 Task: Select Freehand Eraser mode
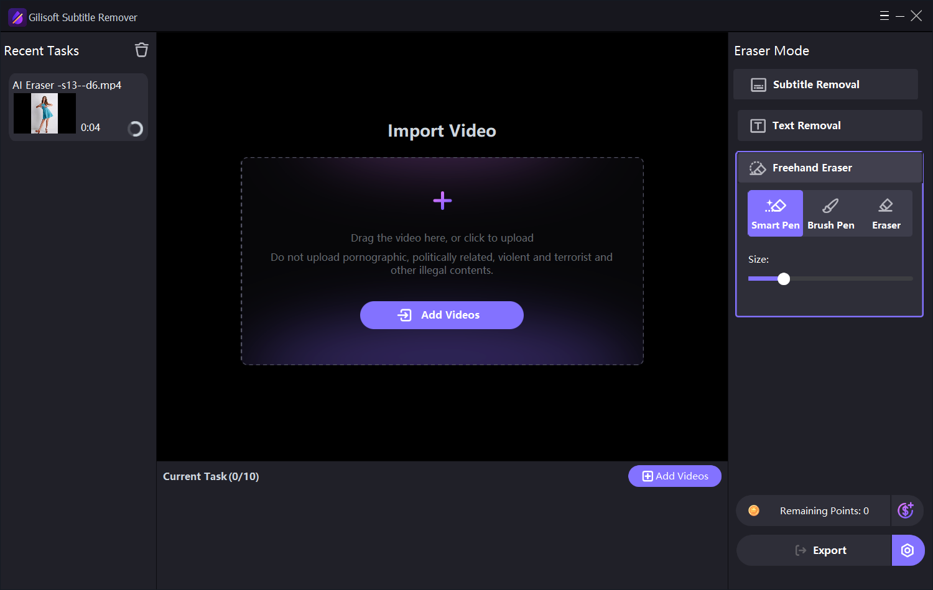[830, 168]
